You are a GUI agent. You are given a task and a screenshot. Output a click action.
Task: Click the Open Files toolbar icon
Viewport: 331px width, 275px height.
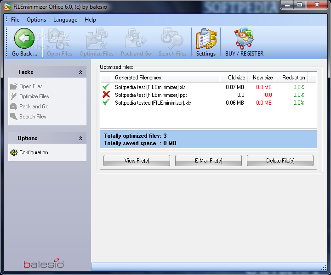(59, 39)
